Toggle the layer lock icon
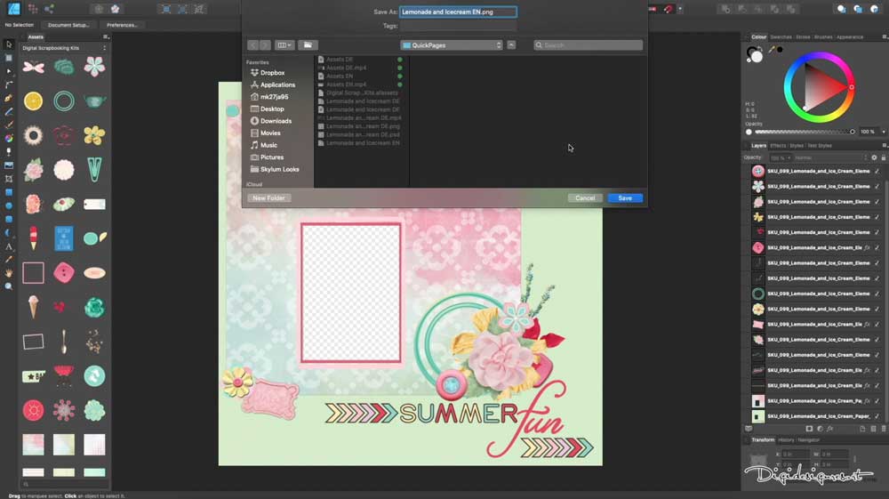Screen dimensions: 889x499 (884, 157)
